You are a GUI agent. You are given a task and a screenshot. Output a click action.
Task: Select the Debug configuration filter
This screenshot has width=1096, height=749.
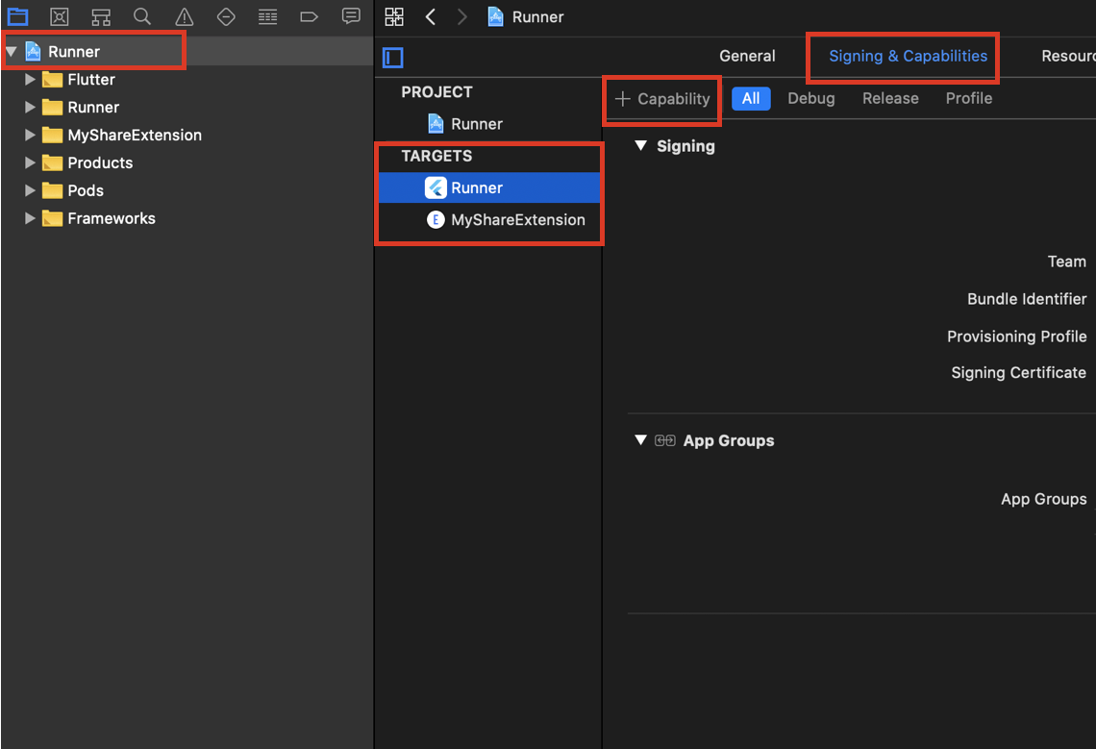coord(810,99)
